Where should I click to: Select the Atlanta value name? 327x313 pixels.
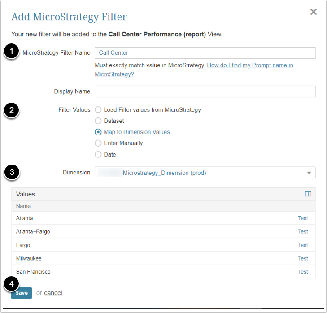(x=24, y=218)
